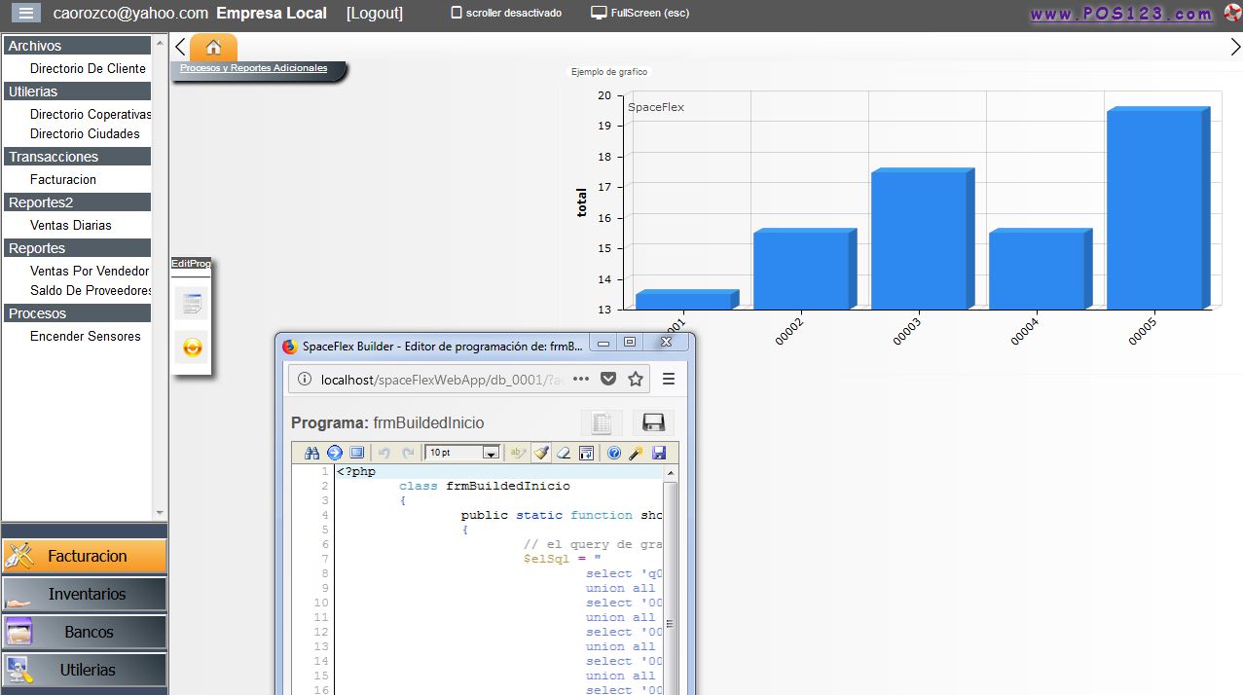Click the eraser icon in the editor toolbar
This screenshot has width=1243, height=695.
(x=564, y=453)
